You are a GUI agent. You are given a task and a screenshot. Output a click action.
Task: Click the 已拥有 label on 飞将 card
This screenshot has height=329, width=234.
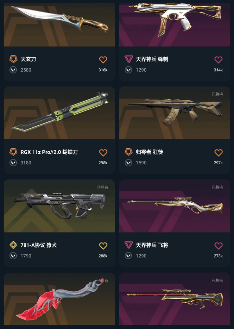click(x=218, y=187)
